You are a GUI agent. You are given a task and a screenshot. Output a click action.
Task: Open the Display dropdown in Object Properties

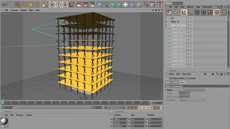click(192, 90)
